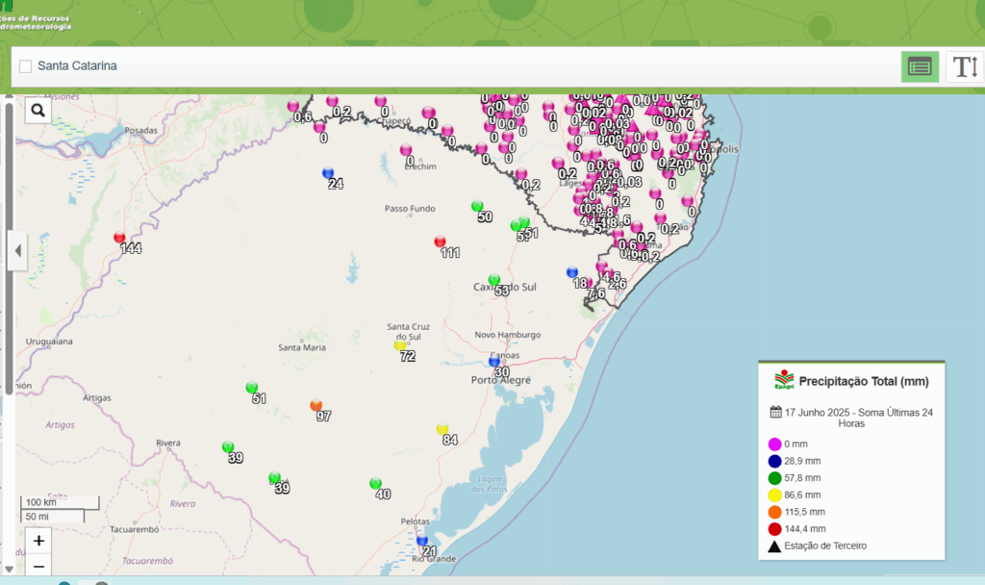Select the orange 97 mm station marker

[316, 405]
